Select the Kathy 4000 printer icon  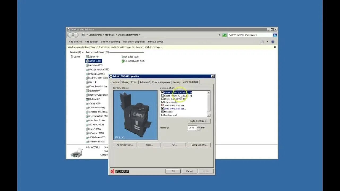pos(87,103)
